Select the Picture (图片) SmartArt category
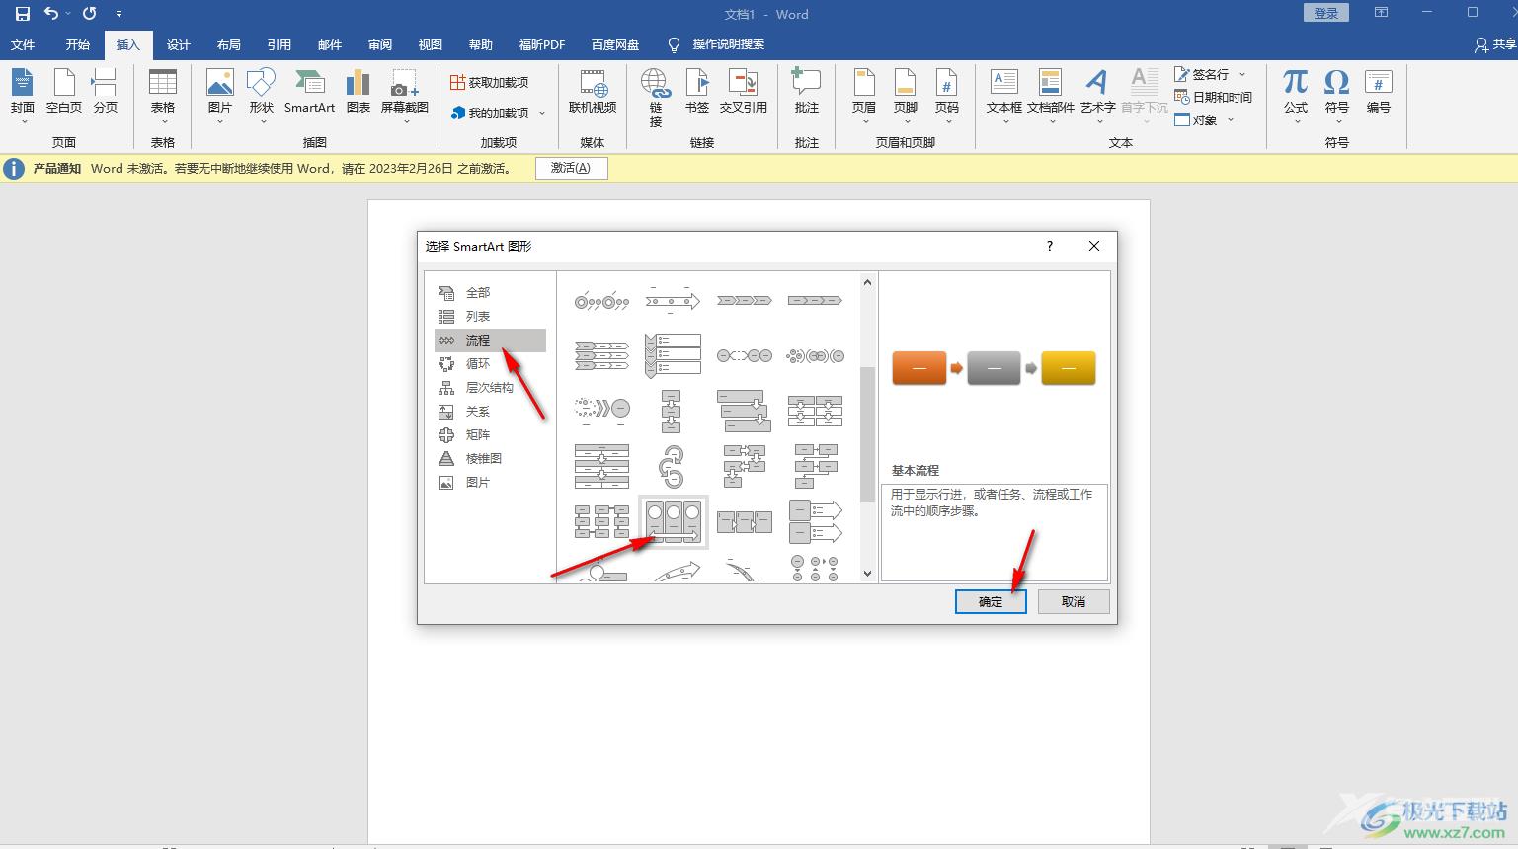The width and height of the screenshot is (1518, 849). (490, 482)
